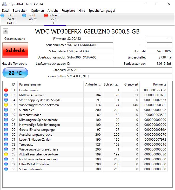Open the Bearbeiten menu

(20, 11)
